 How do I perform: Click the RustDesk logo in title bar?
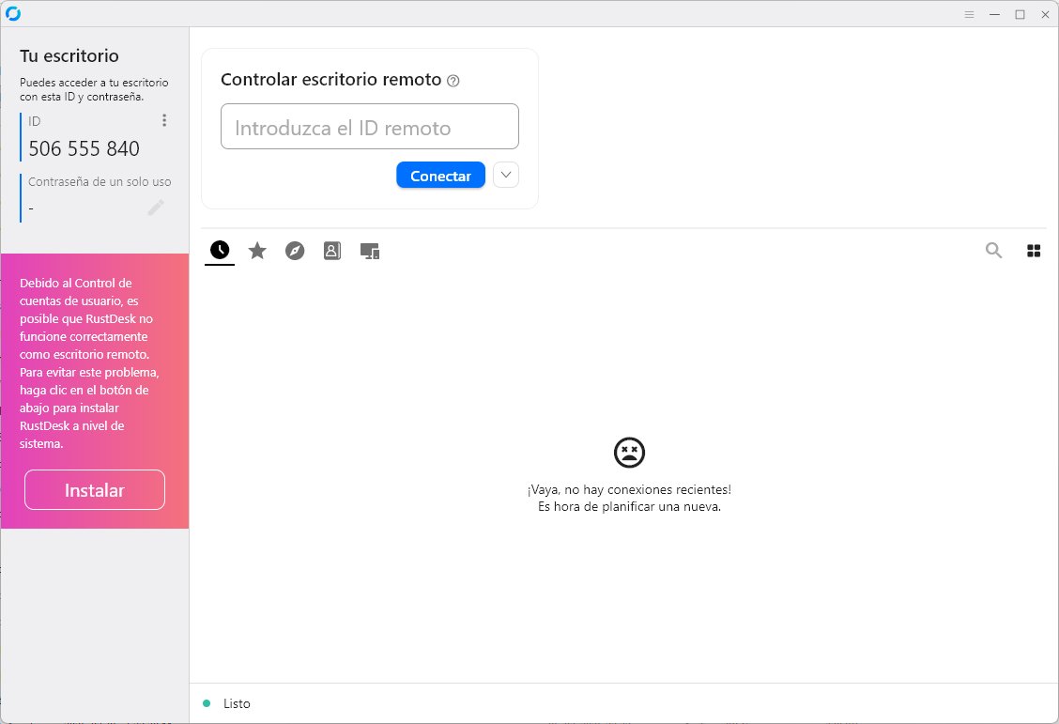coord(13,13)
